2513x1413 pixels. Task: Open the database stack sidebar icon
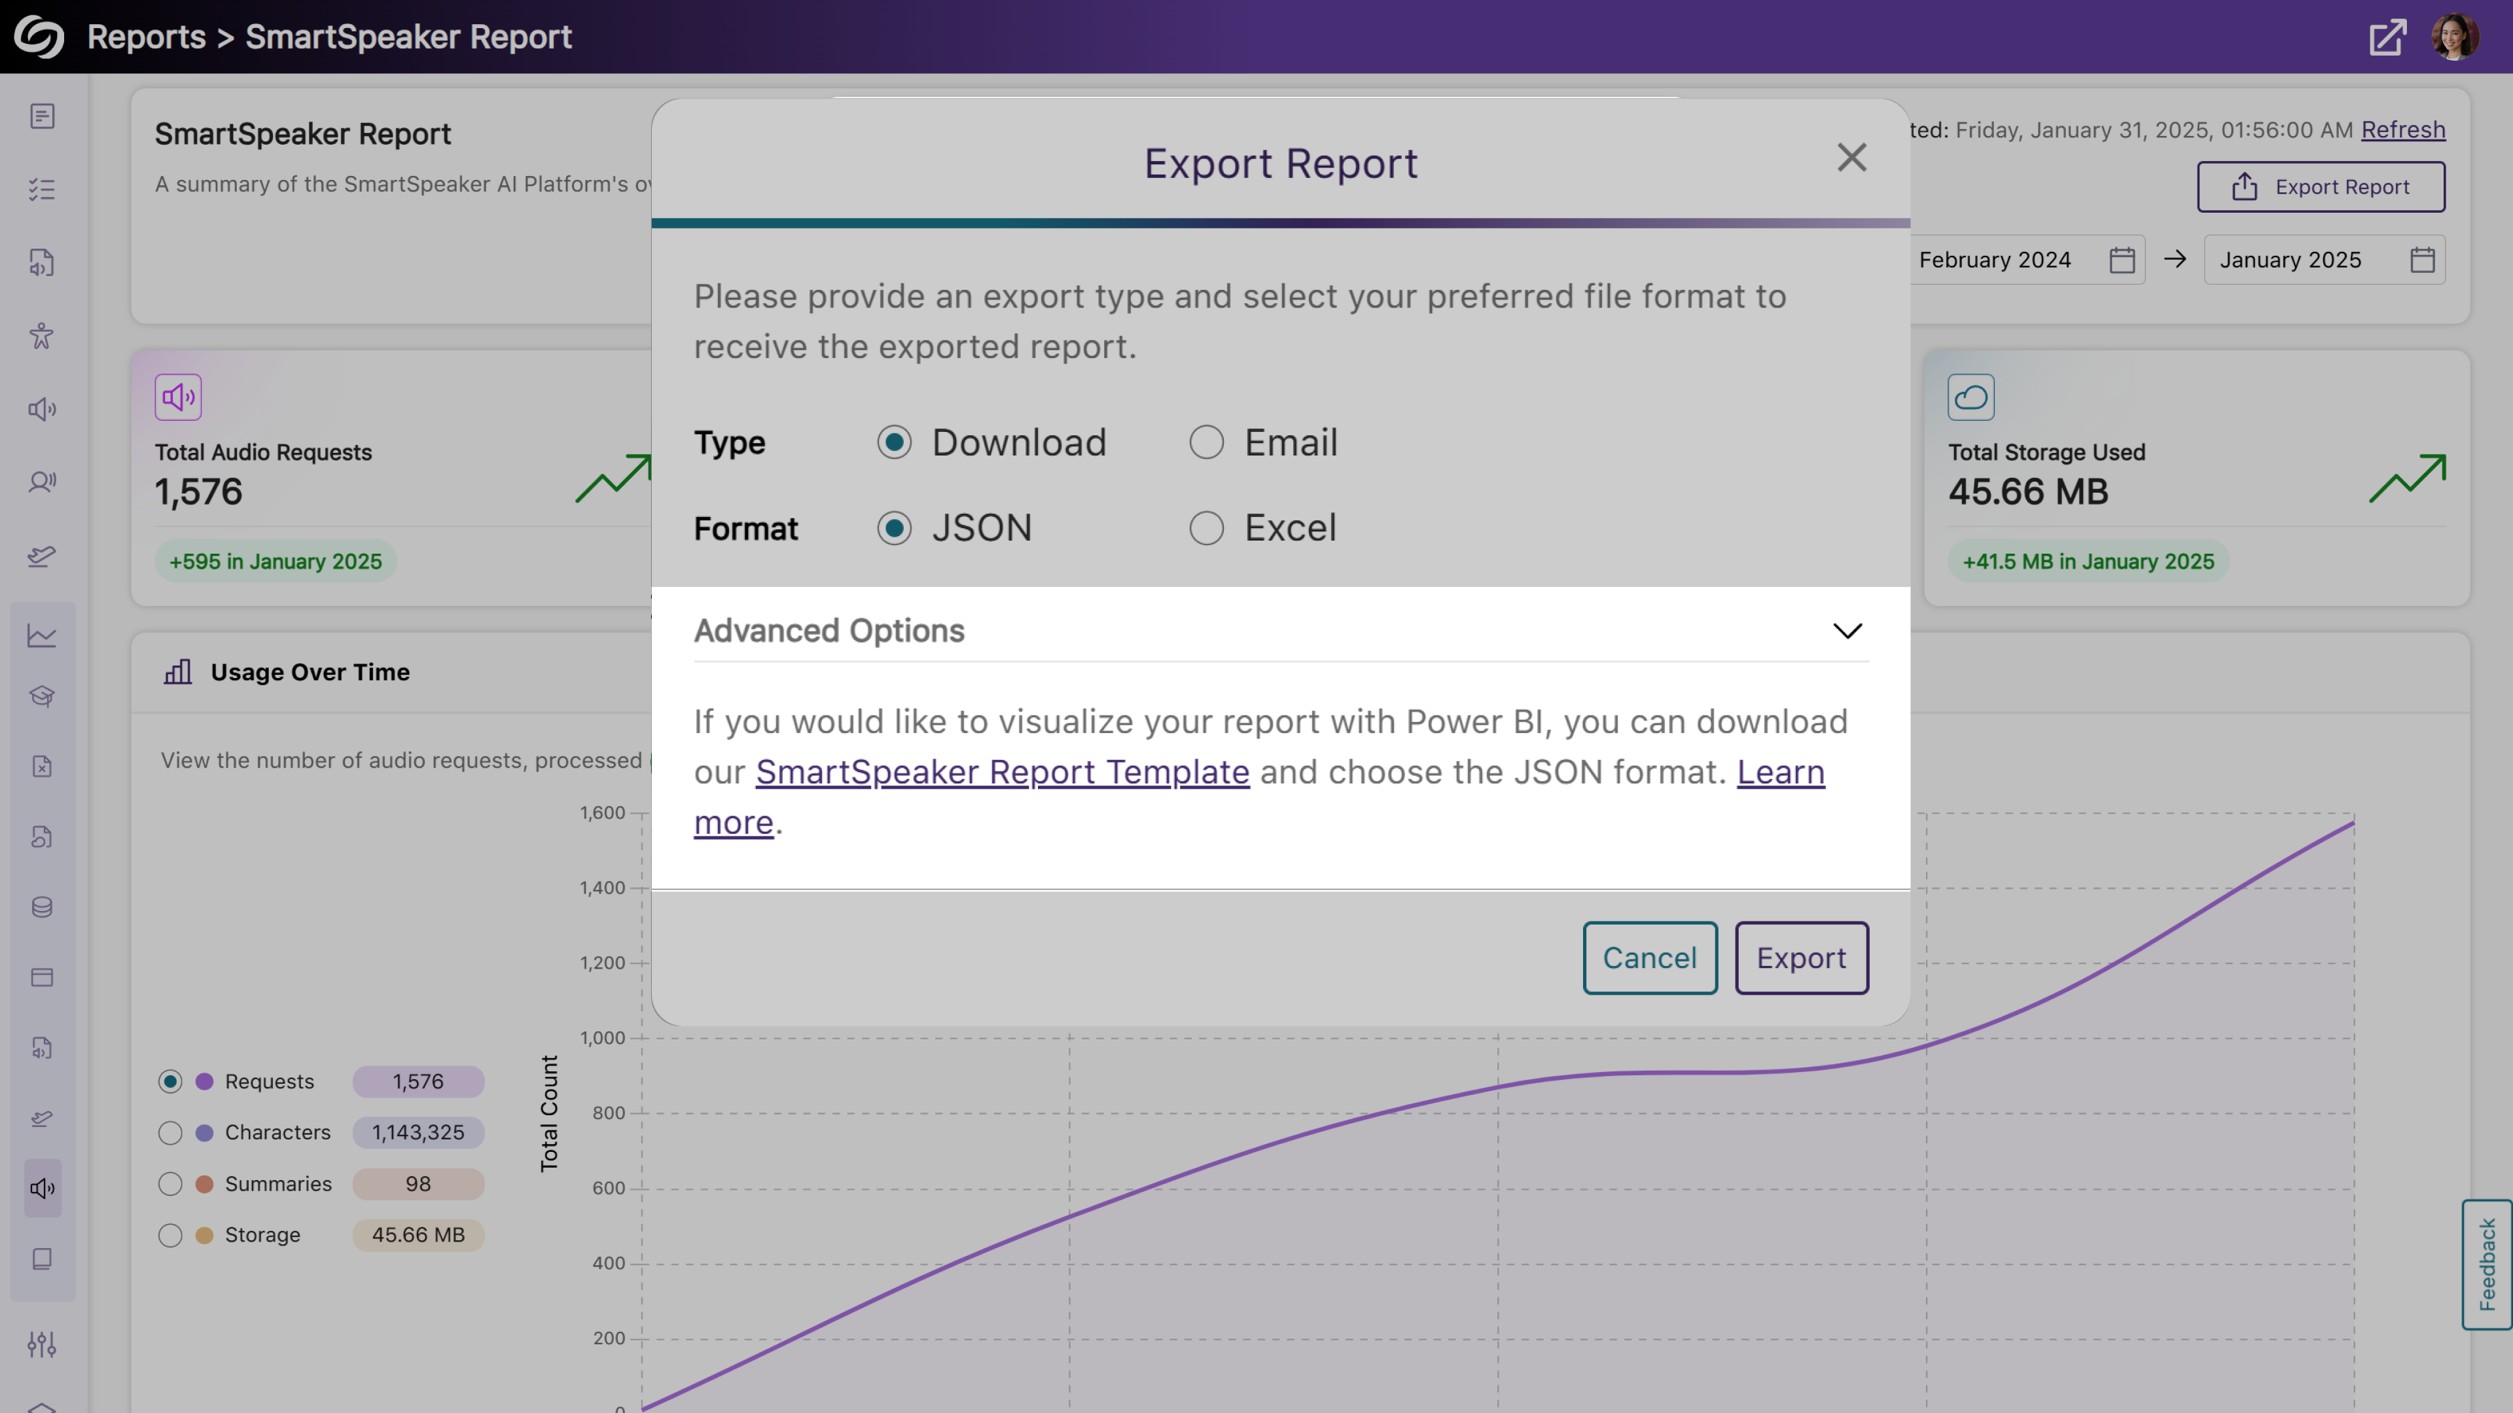[x=41, y=906]
